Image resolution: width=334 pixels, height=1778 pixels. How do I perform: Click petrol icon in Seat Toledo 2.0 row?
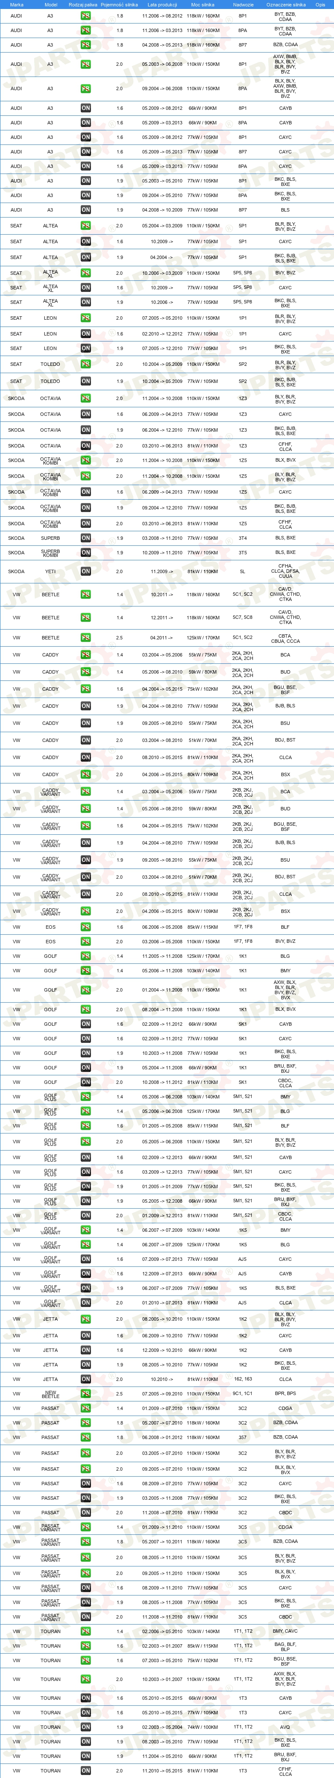point(85,365)
